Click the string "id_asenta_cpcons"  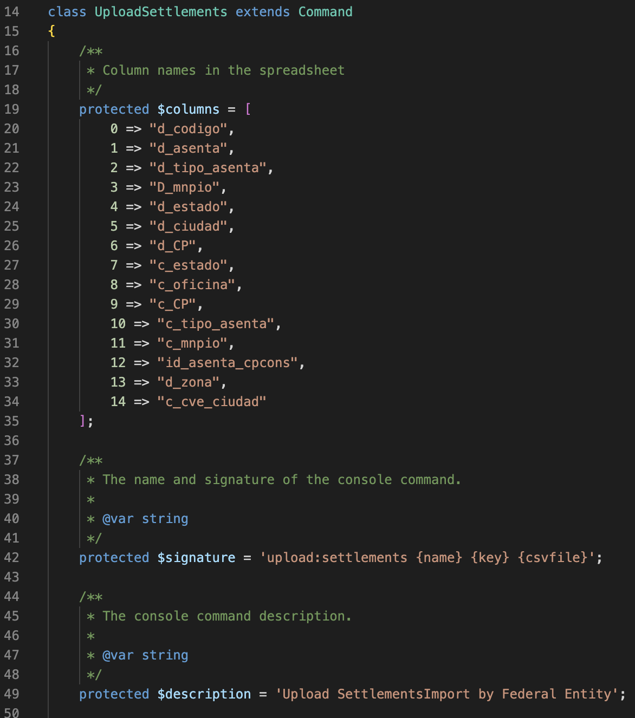click(x=230, y=363)
